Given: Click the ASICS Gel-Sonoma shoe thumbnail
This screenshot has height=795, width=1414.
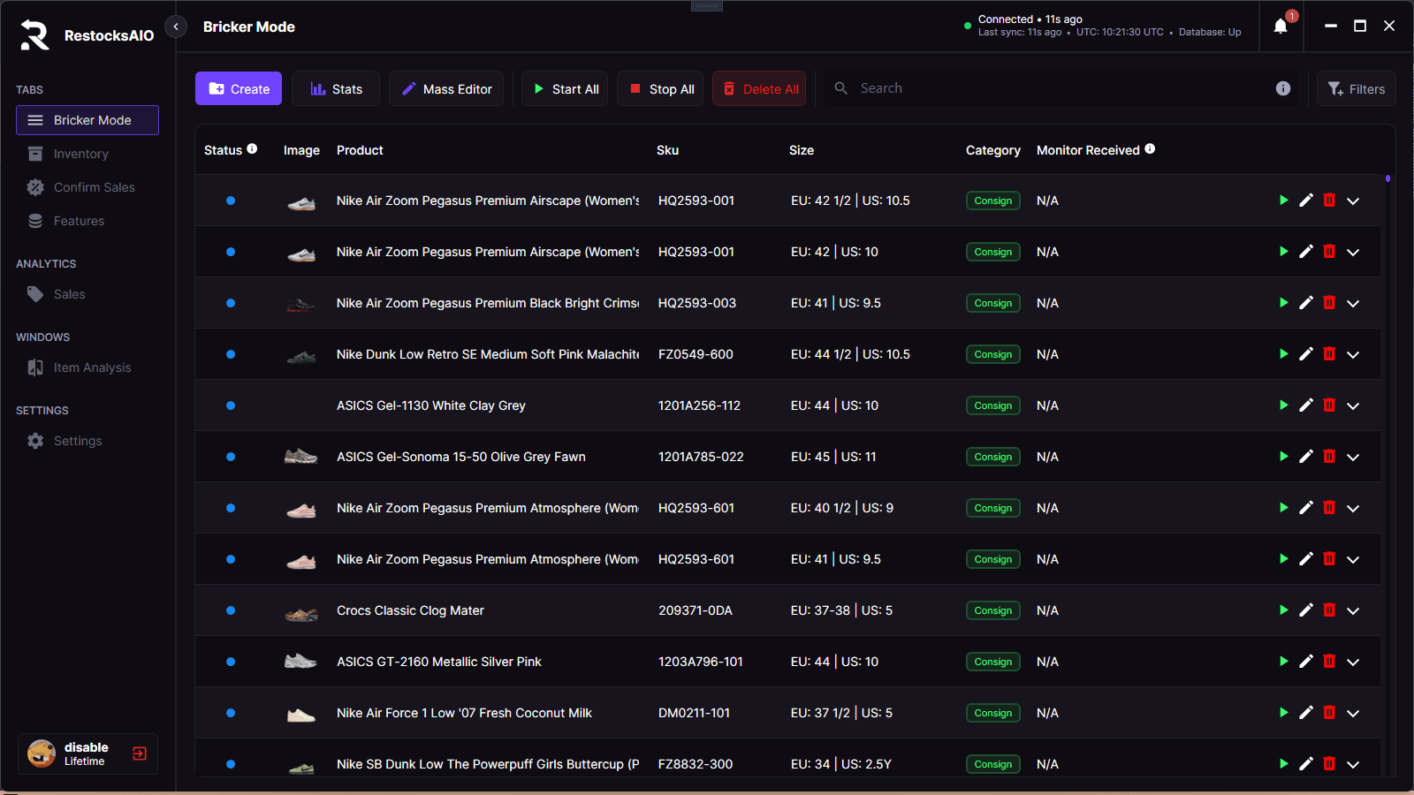Looking at the screenshot, I should [x=300, y=457].
